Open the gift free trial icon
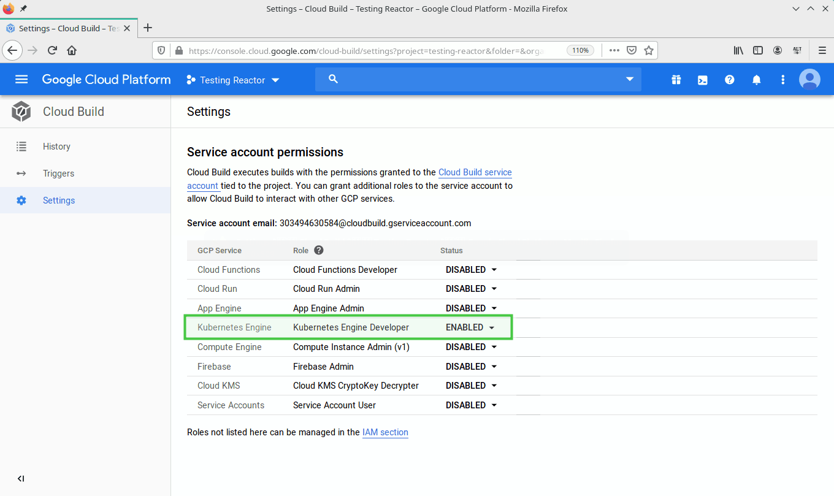This screenshot has height=496, width=834. click(676, 80)
